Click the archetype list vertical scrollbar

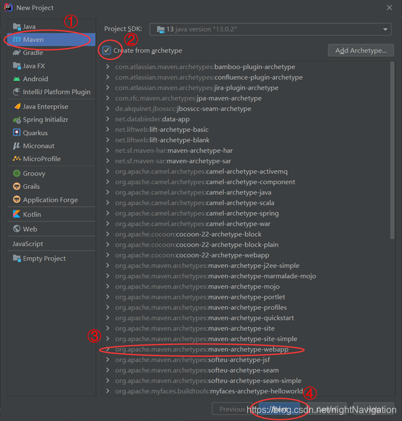[x=392, y=150]
